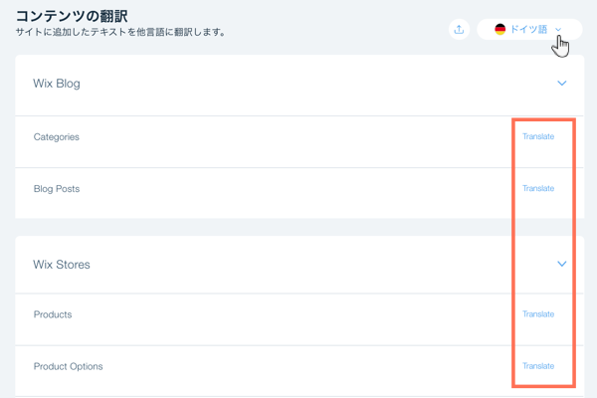Image resolution: width=597 pixels, height=398 pixels.
Task: Click the Blog Posts row label
Action: (x=57, y=188)
